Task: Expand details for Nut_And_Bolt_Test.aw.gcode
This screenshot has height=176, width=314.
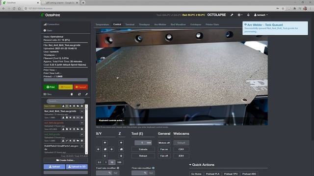Action: pyautogui.click(x=82, y=111)
